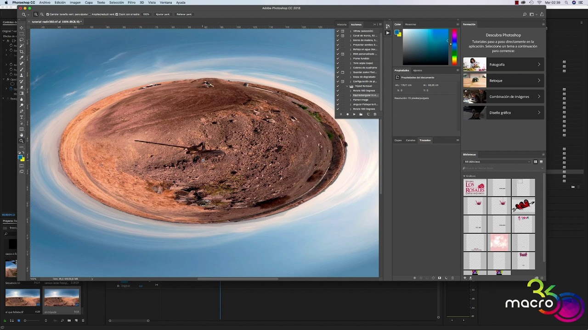Choose the Hand tool
The image size is (588, 330).
point(22,135)
